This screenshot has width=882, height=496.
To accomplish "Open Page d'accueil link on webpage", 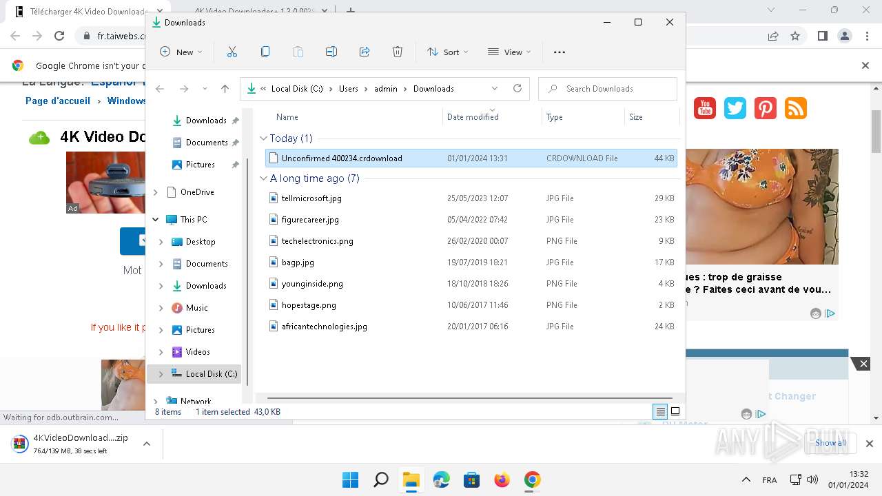I will tap(58, 101).
